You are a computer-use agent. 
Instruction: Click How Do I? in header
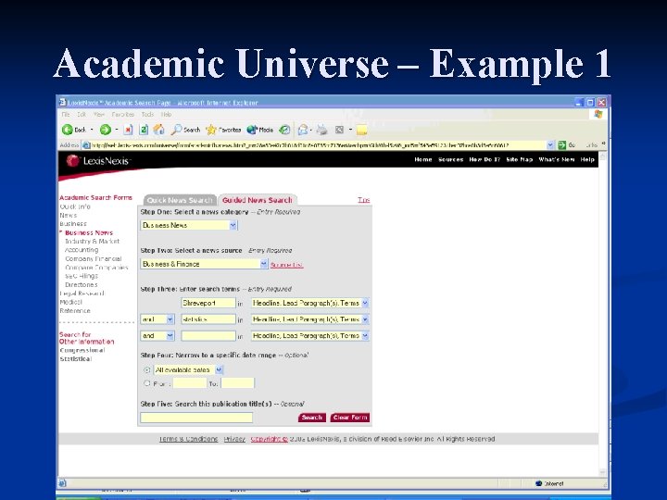(485, 159)
